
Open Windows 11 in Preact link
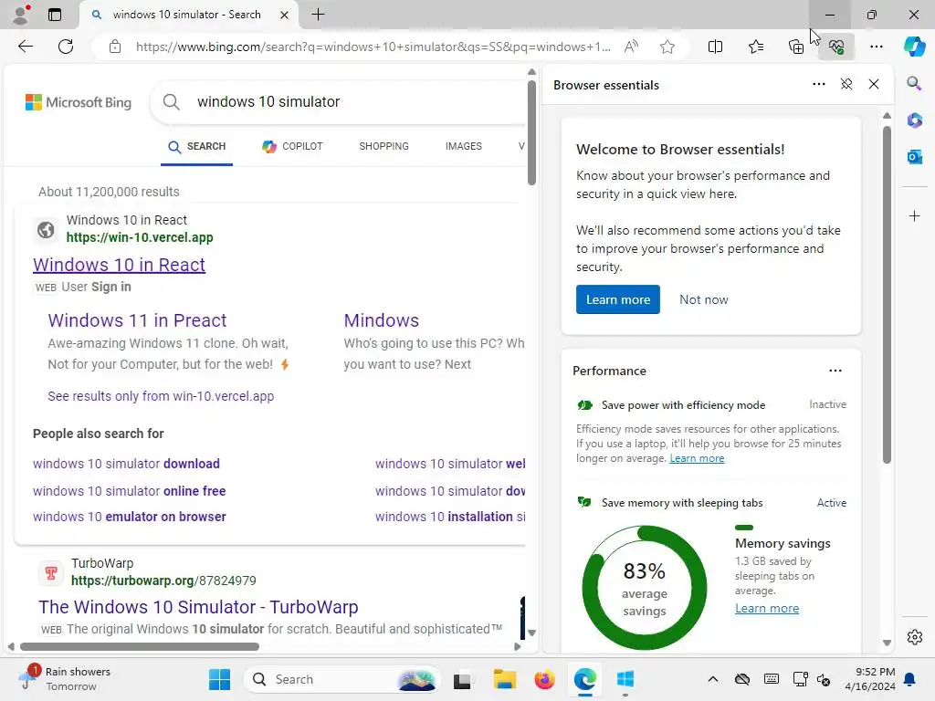tap(137, 320)
